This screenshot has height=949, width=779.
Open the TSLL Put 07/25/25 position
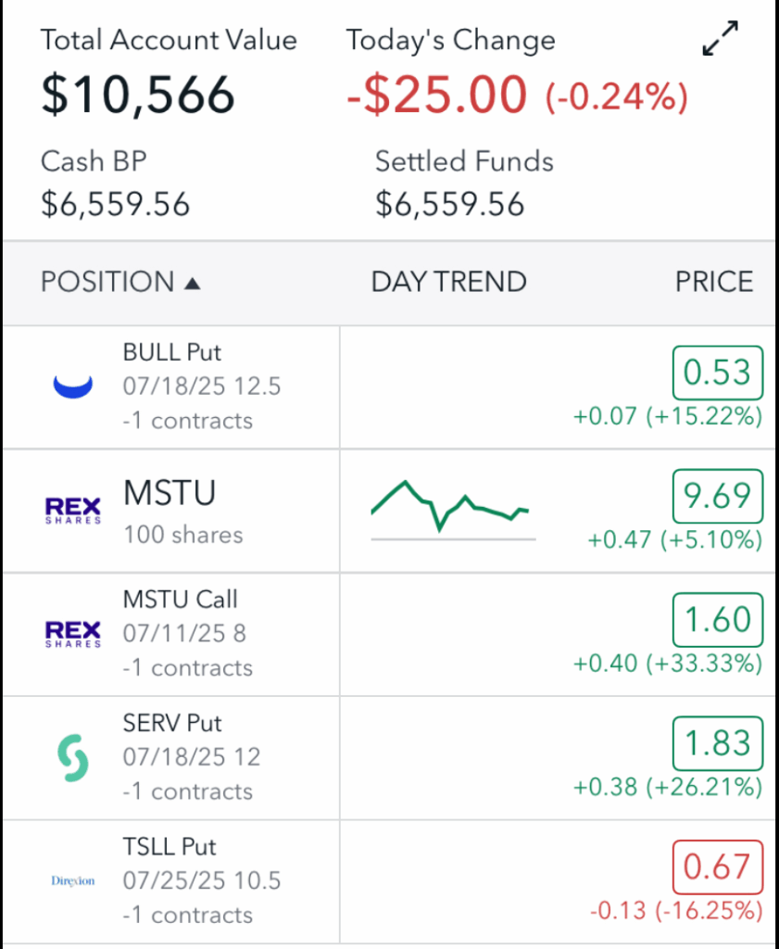(201, 880)
